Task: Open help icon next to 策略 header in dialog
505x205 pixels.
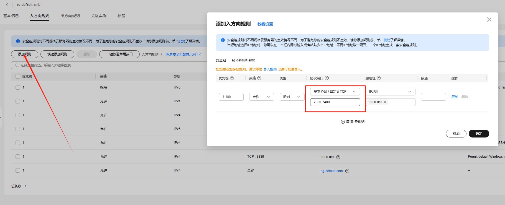Action: click(259, 78)
